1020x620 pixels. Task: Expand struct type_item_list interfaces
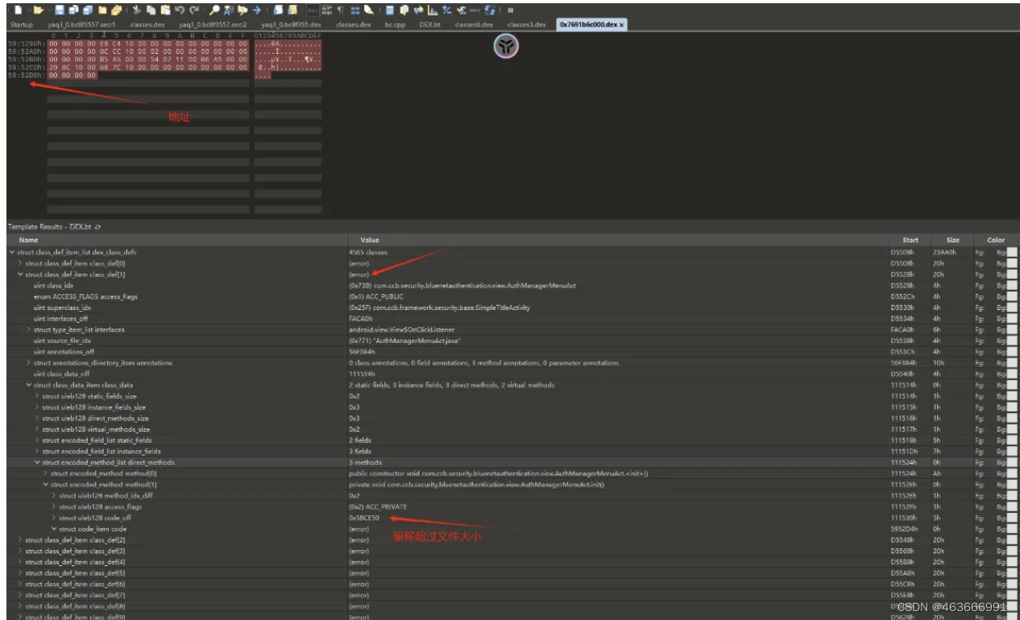[x=28, y=329]
